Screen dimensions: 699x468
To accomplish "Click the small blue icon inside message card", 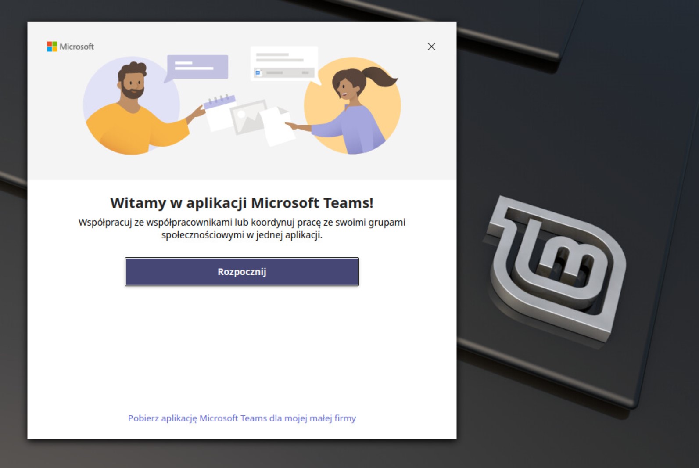I will click(258, 72).
